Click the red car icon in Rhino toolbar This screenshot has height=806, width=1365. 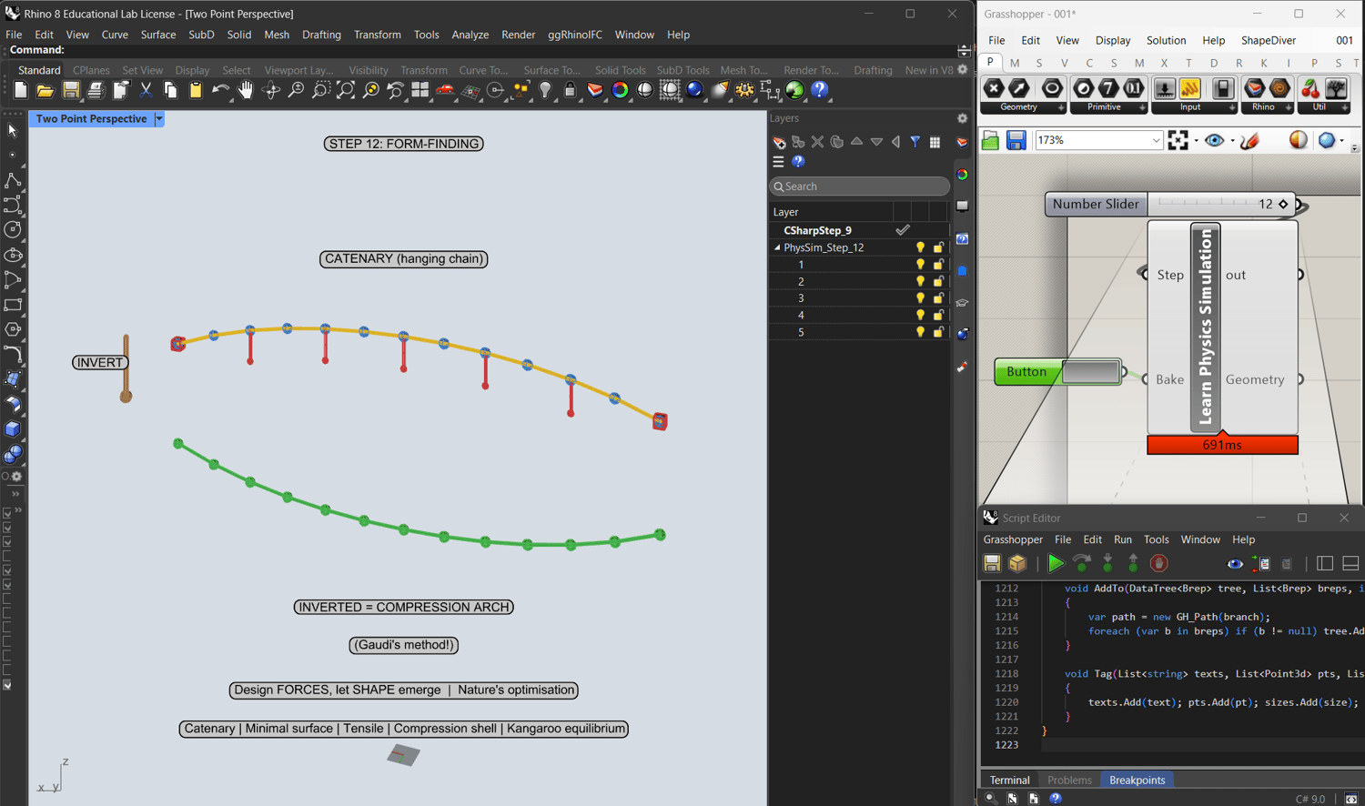pos(445,90)
